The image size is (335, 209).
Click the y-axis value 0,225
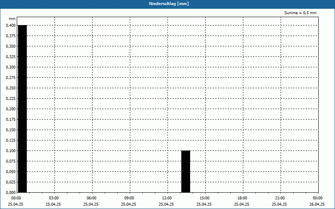pos(11,99)
